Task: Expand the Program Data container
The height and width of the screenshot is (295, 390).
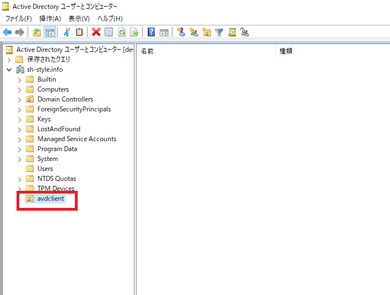Action: pos(20,149)
